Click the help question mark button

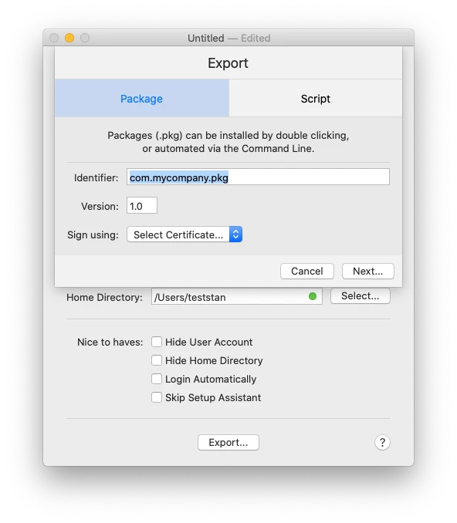click(382, 442)
